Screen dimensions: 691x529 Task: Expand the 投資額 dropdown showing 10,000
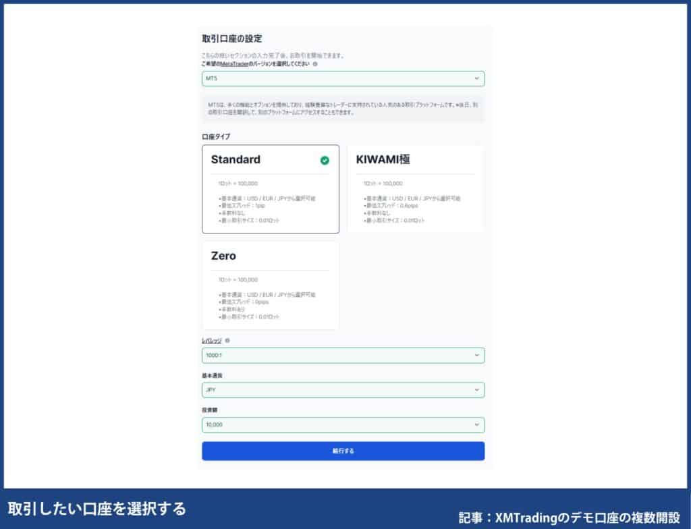click(x=343, y=424)
